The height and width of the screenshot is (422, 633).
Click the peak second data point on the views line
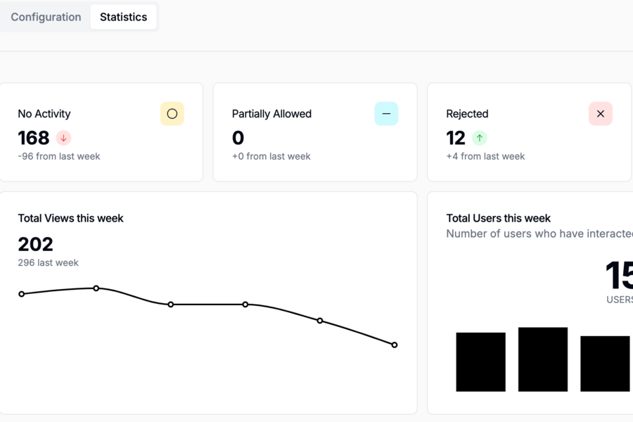point(96,288)
